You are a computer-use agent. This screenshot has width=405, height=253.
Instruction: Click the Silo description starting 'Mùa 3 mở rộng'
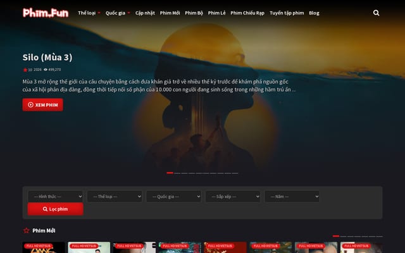pos(159,85)
